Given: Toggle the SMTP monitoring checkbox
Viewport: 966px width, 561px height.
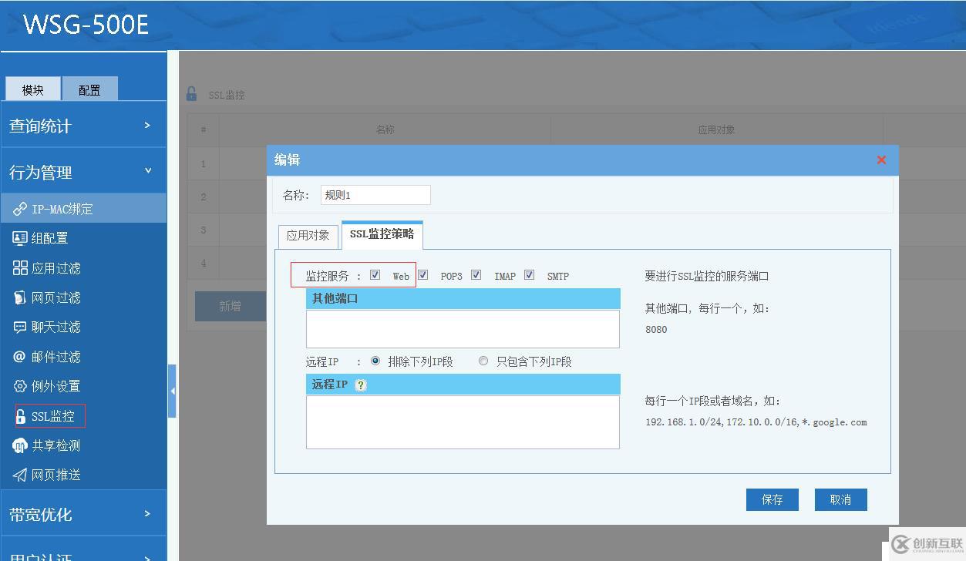Looking at the screenshot, I should click(x=529, y=275).
